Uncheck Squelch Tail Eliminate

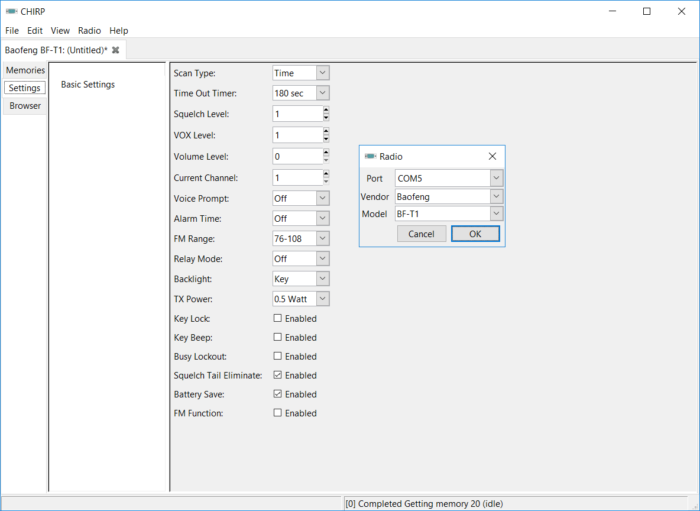pyautogui.click(x=278, y=375)
